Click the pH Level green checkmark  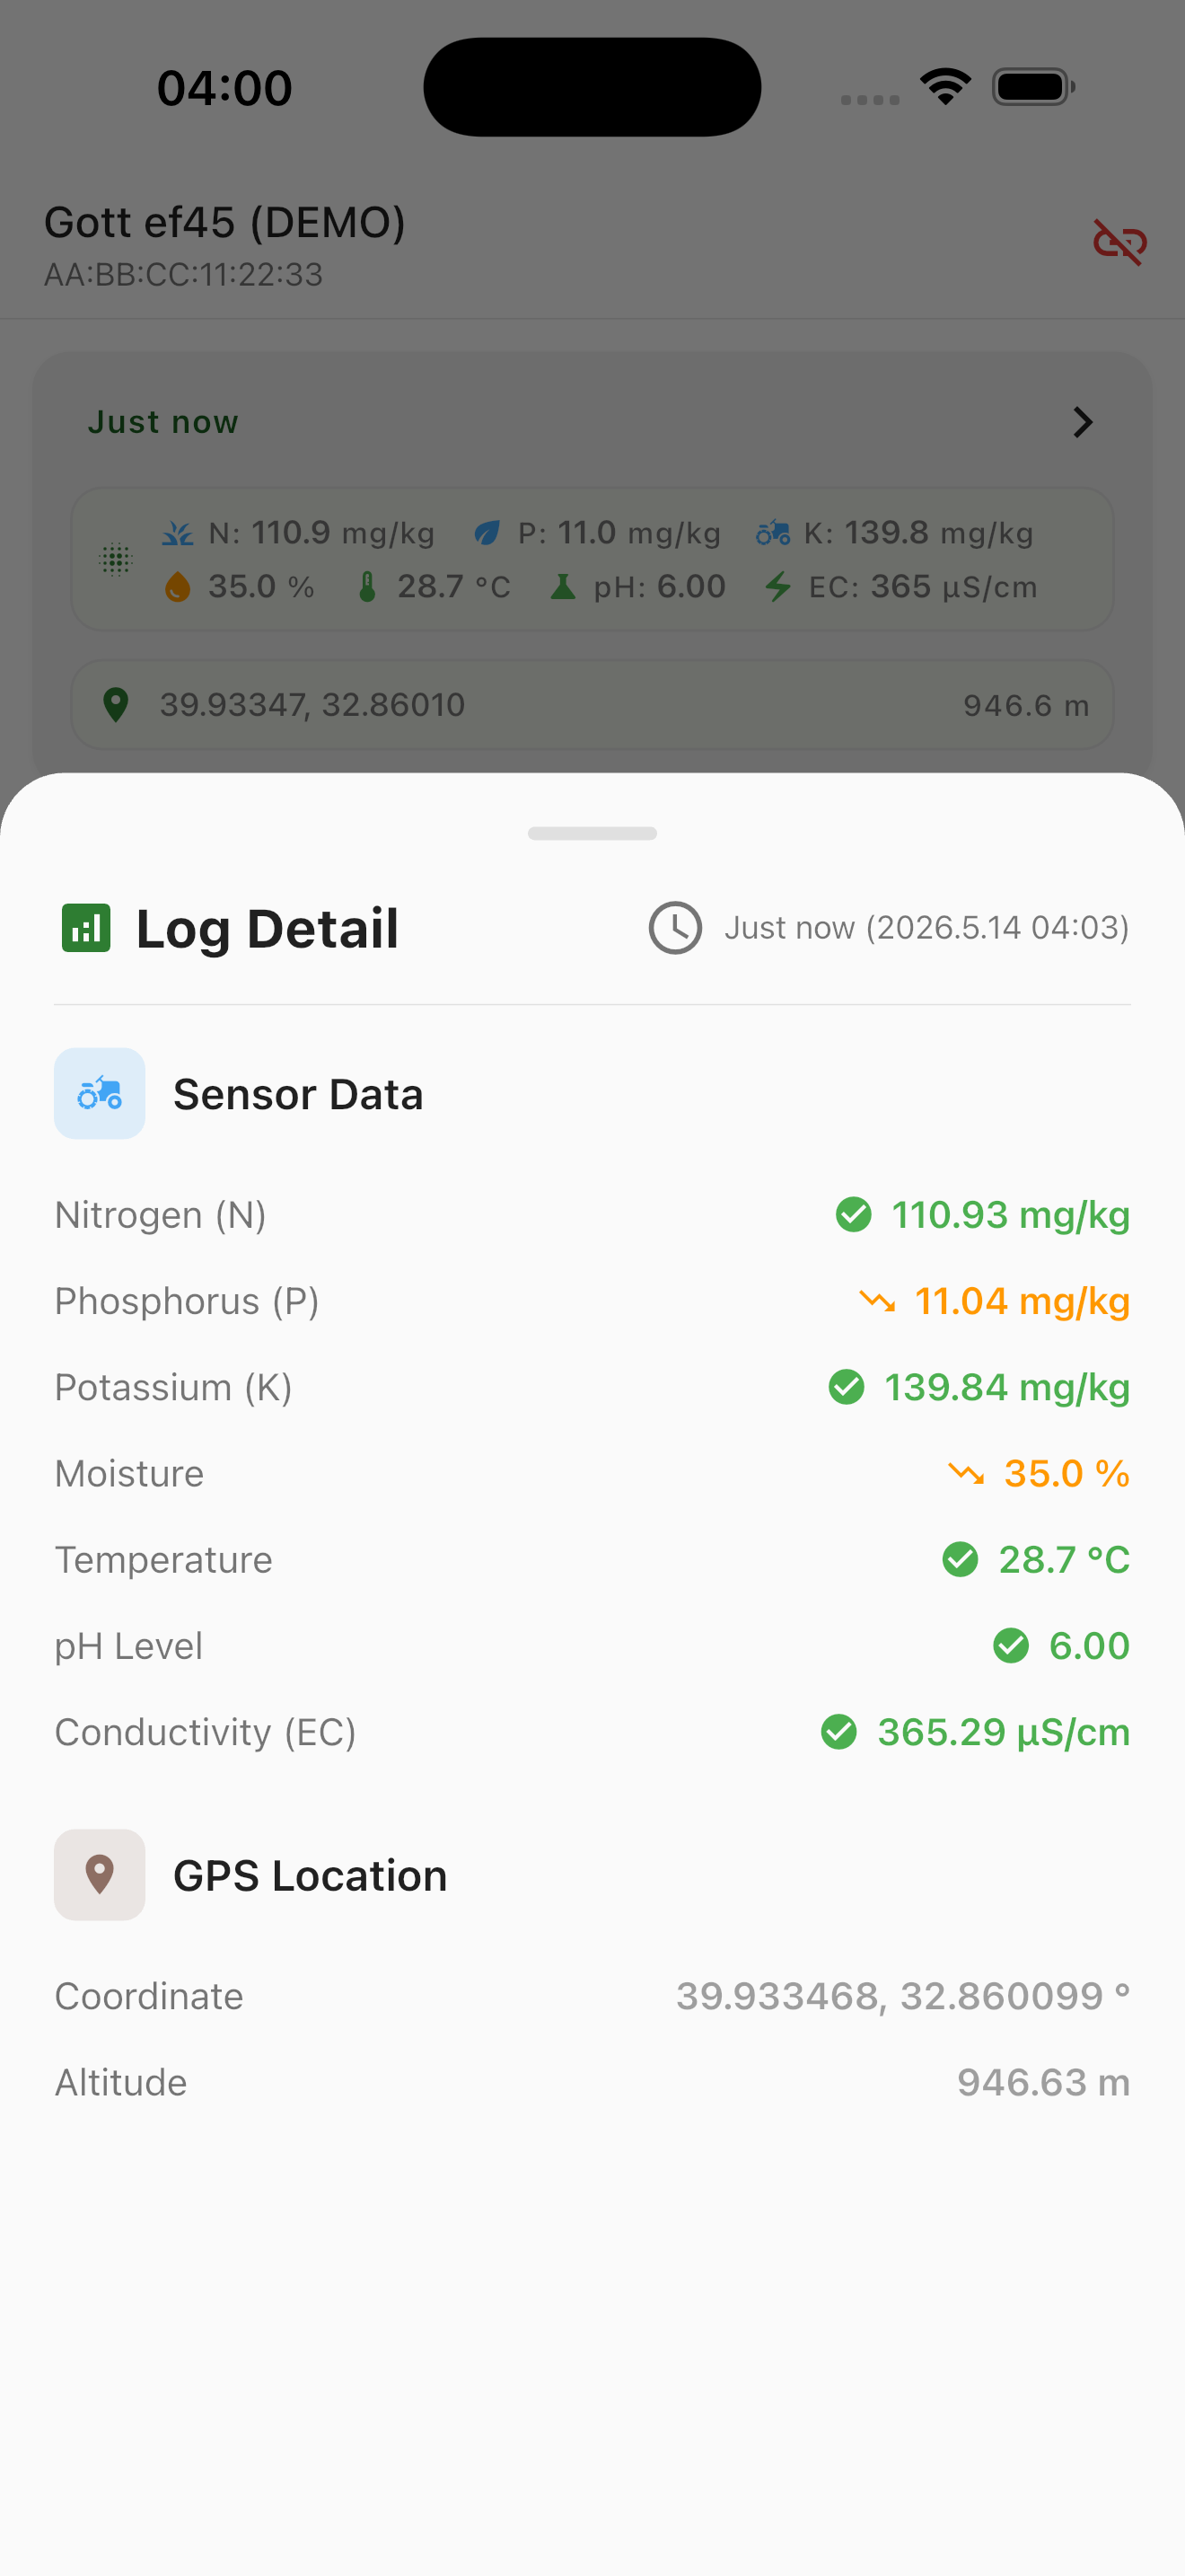click(x=1011, y=1645)
